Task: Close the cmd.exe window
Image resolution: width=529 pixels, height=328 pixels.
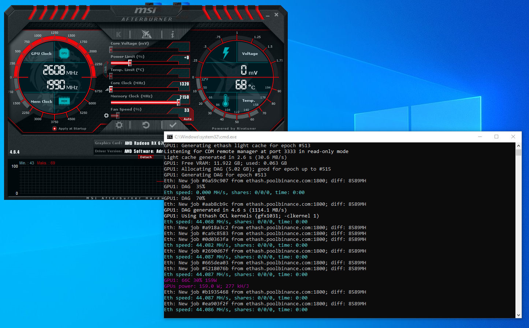Action: point(513,137)
